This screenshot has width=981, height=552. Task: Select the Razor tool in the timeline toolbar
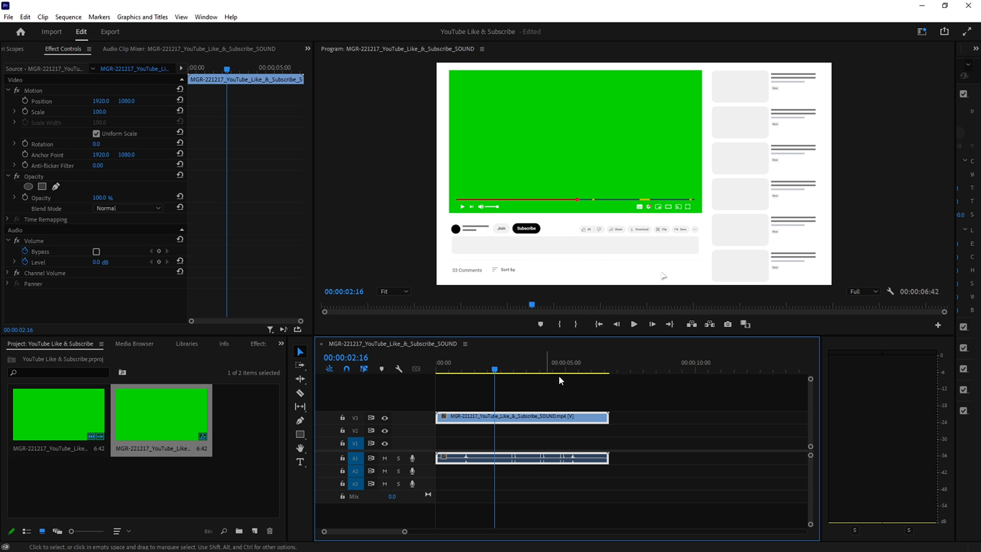click(300, 393)
